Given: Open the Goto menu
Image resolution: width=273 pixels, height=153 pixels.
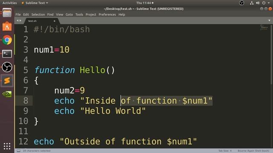Looking at the screenshot, I should (69, 14).
